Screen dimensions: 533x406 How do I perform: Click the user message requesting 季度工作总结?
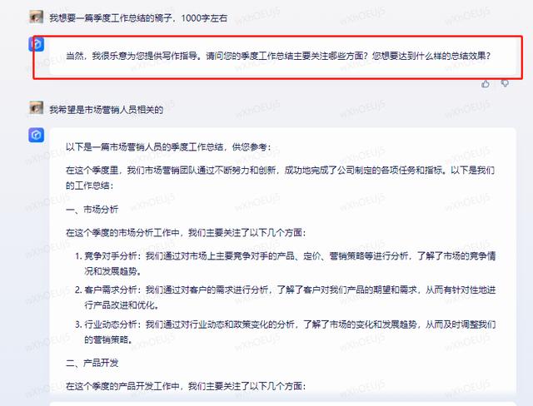tap(138, 18)
